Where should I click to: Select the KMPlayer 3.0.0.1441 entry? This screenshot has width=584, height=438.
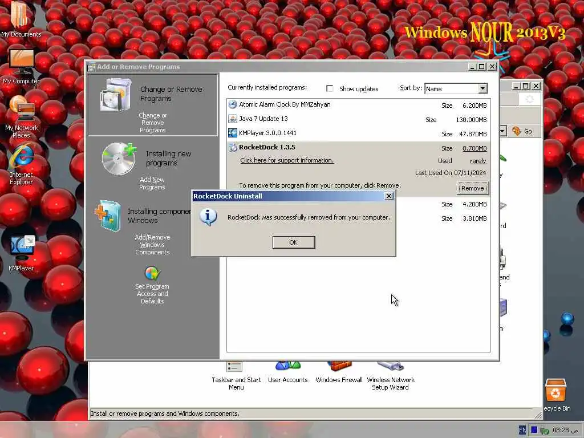pyautogui.click(x=358, y=133)
